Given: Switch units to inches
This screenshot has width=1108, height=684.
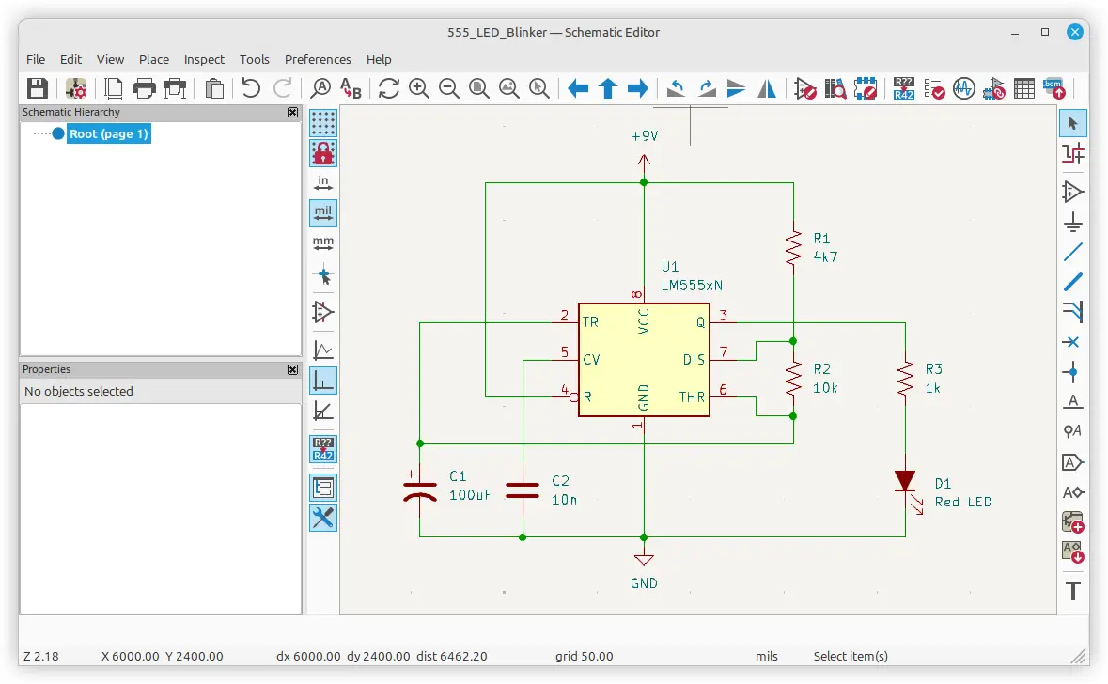Looking at the screenshot, I should coord(323,183).
